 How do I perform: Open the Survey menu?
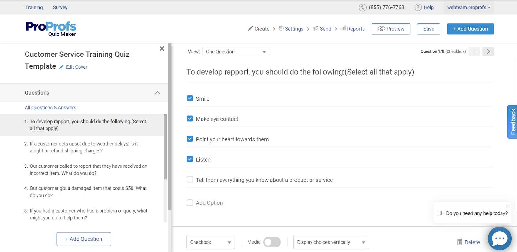coord(60,7)
